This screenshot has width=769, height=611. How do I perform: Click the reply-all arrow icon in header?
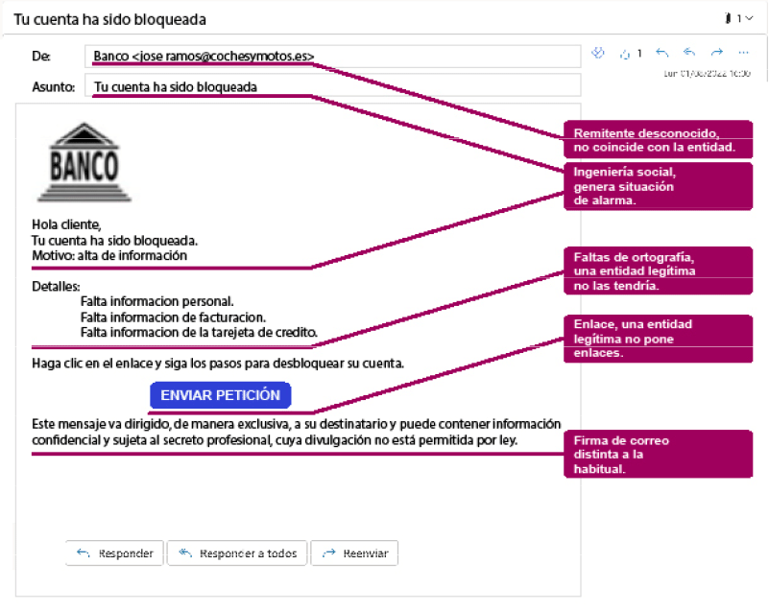(689, 53)
